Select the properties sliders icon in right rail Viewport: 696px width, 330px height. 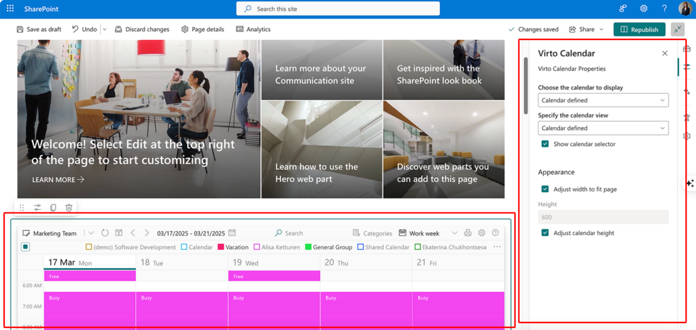686,67
